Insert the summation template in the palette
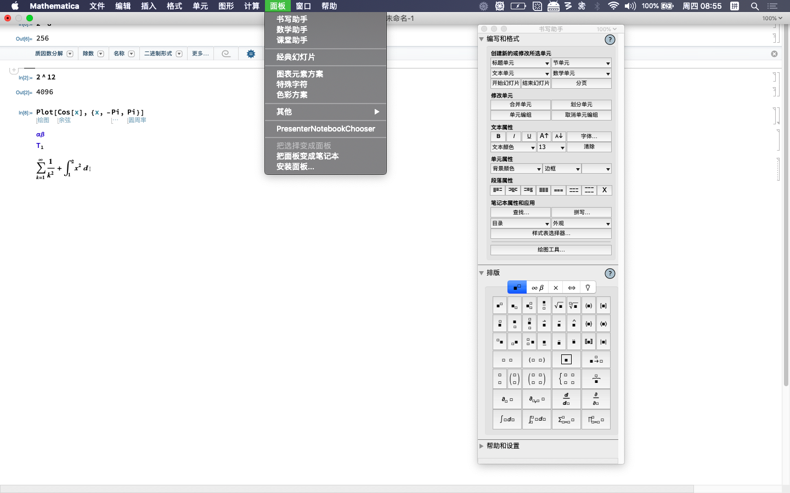The height and width of the screenshot is (493, 790). [566, 420]
